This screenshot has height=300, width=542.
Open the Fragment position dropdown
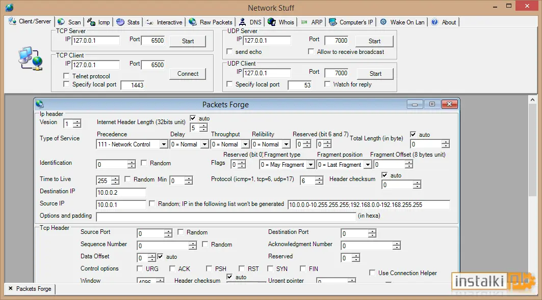click(x=368, y=165)
